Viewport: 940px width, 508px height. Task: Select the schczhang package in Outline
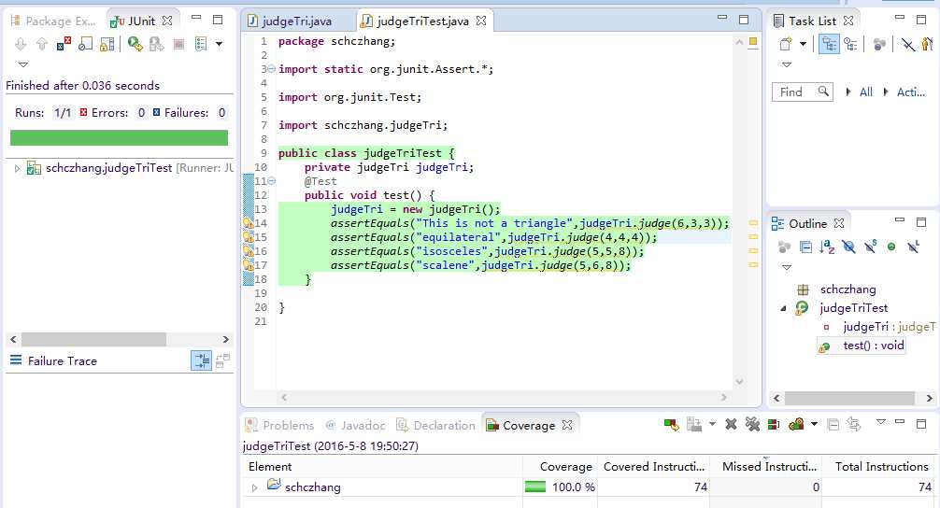(x=847, y=289)
